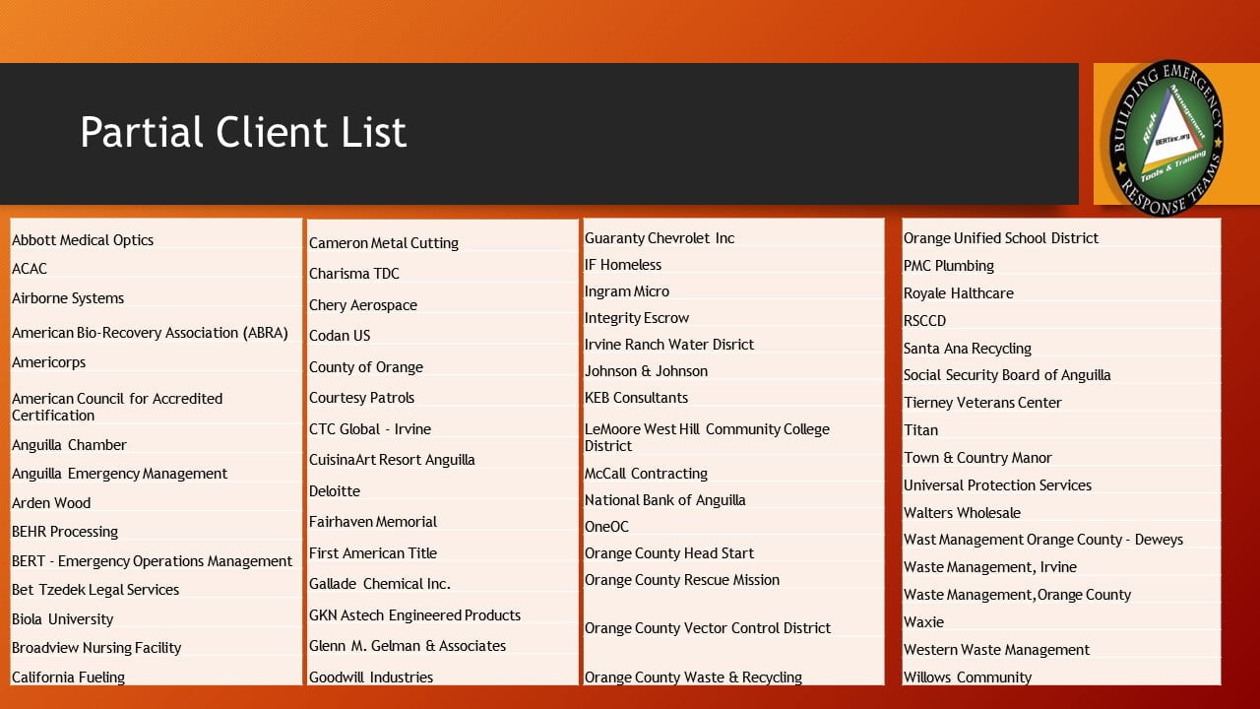Viewport: 1260px width, 709px height.
Task: Click Airborne Systems in the list
Action: (68, 298)
